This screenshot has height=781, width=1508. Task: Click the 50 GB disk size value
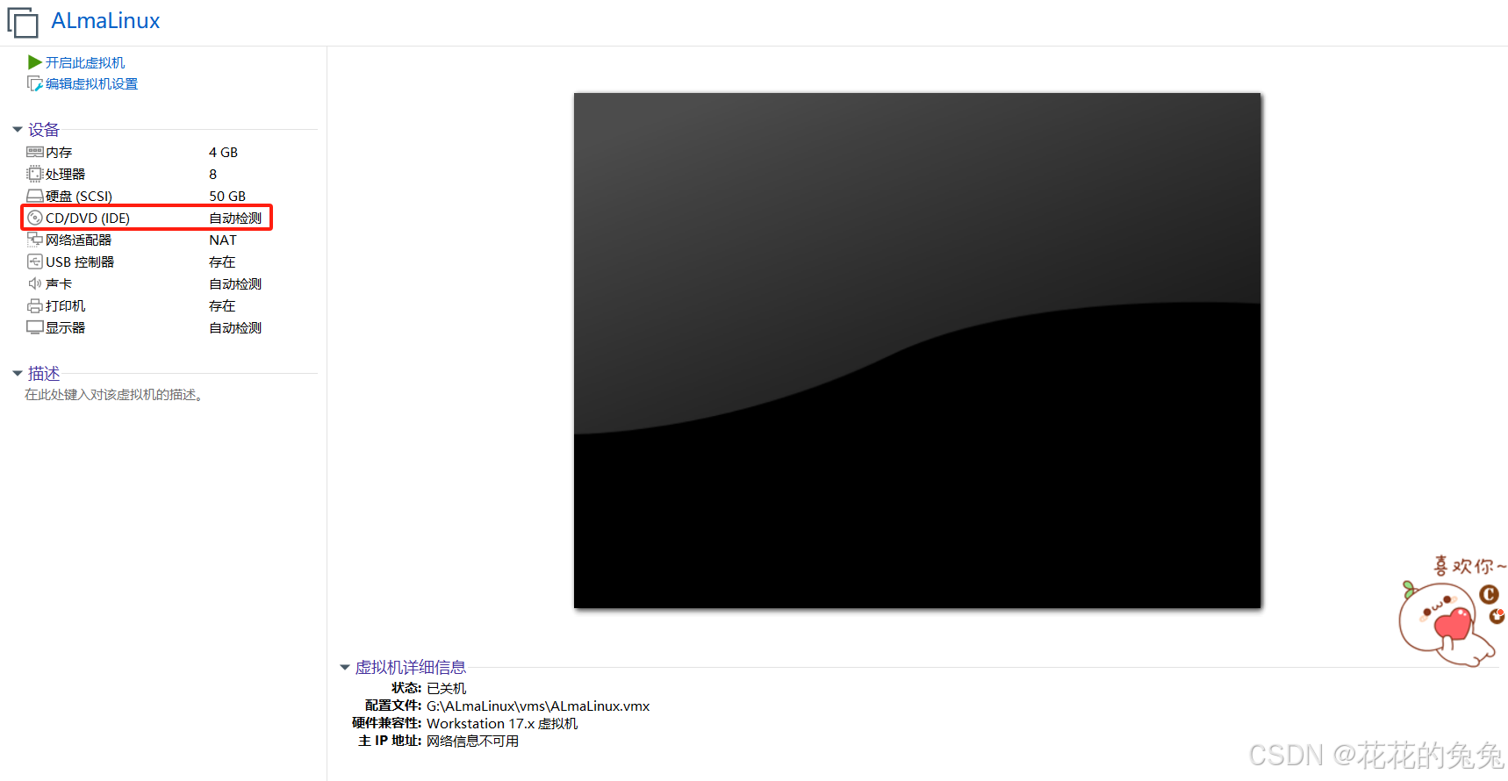(227, 196)
